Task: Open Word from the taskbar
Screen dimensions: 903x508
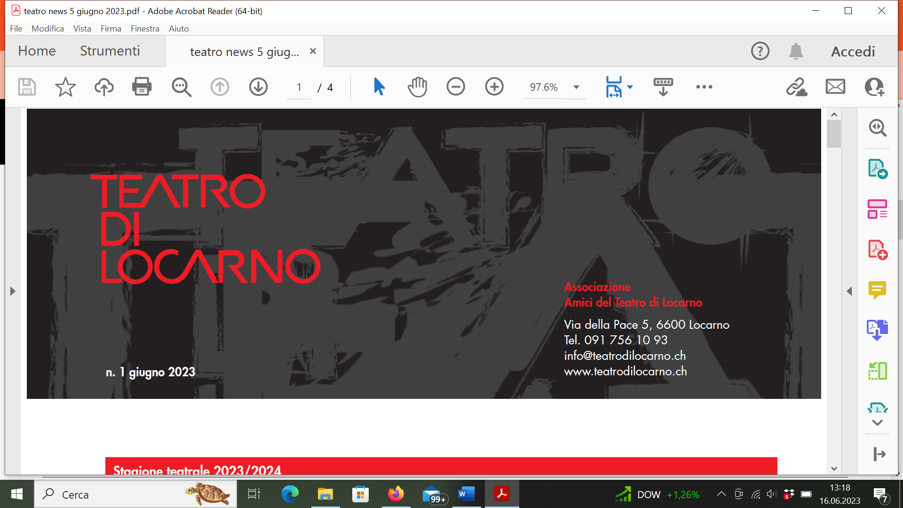Action: click(466, 494)
